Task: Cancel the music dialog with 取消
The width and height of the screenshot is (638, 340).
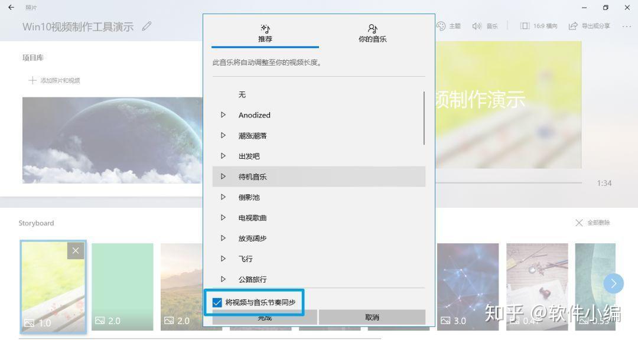Action: (x=372, y=317)
